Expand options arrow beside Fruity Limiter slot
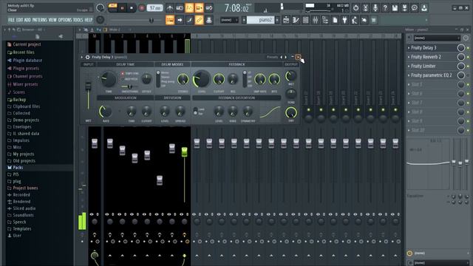 409,66
